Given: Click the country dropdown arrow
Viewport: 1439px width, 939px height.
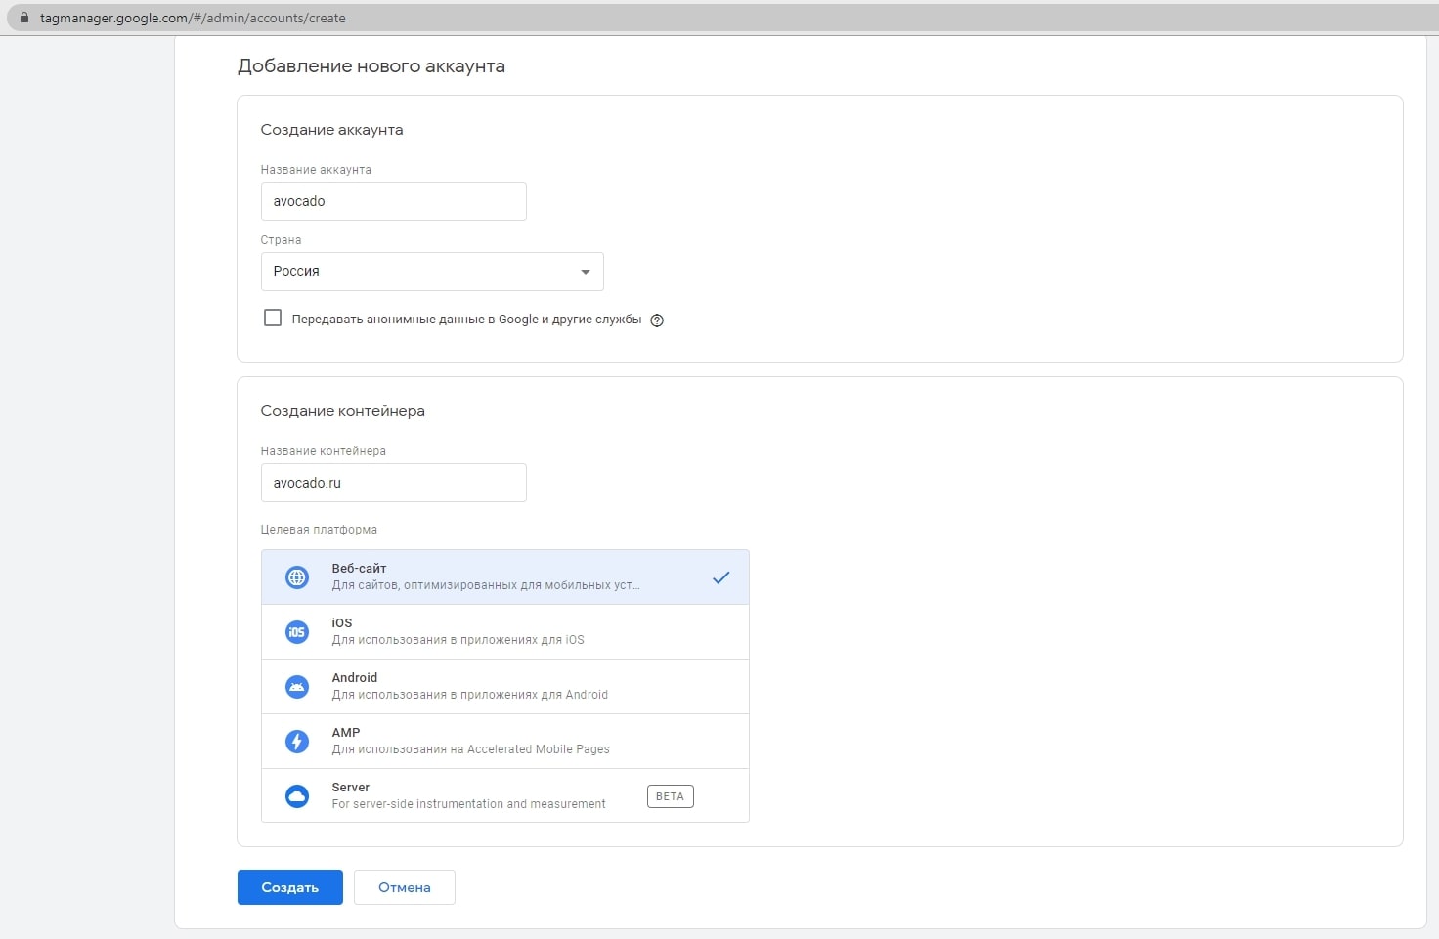Looking at the screenshot, I should pyautogui.click(x=585, y=271).
